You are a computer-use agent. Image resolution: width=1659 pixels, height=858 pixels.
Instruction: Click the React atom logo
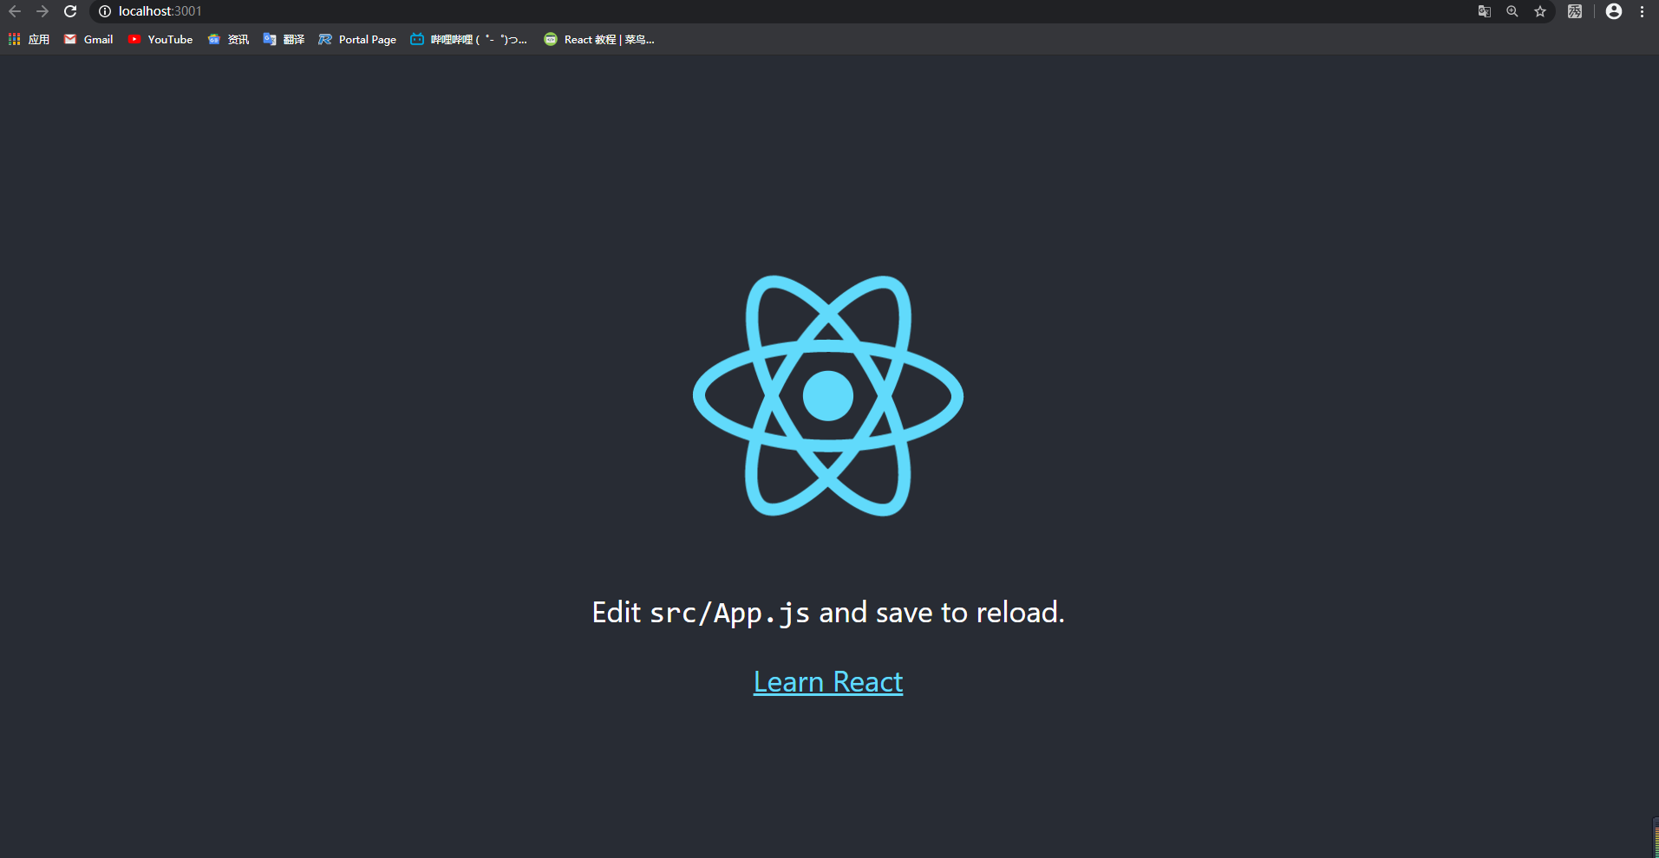pos(828,395)
